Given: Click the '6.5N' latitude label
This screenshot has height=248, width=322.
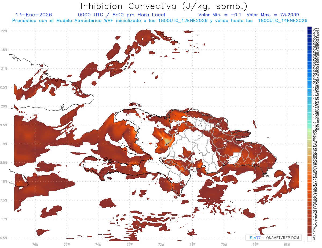Looking at the screenshot, I should 4,238.
